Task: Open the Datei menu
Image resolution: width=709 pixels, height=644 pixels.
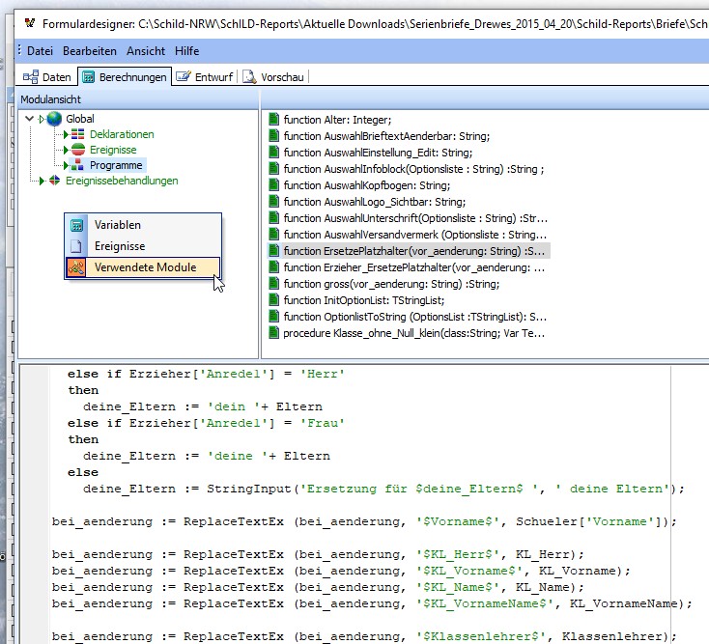Action: (40, 51)
